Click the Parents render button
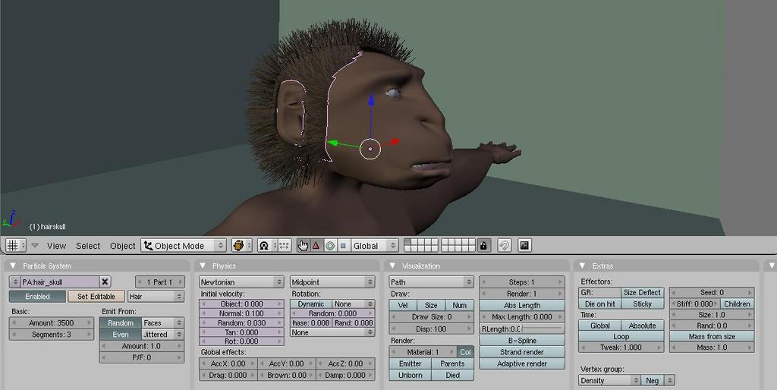 [452, 363]
